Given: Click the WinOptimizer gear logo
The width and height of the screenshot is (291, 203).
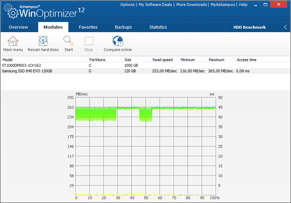Looking at the screenshot, I should point(12,11).
